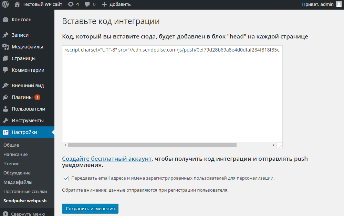Click the WordPress logo icon
344x216 pixels.
point(5,4)
